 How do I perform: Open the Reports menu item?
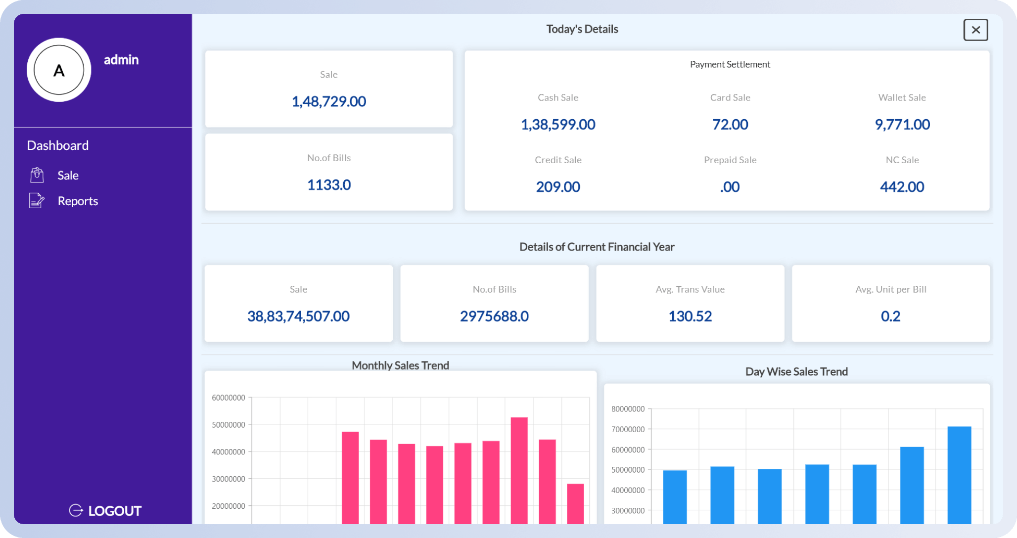pos(78,201)
